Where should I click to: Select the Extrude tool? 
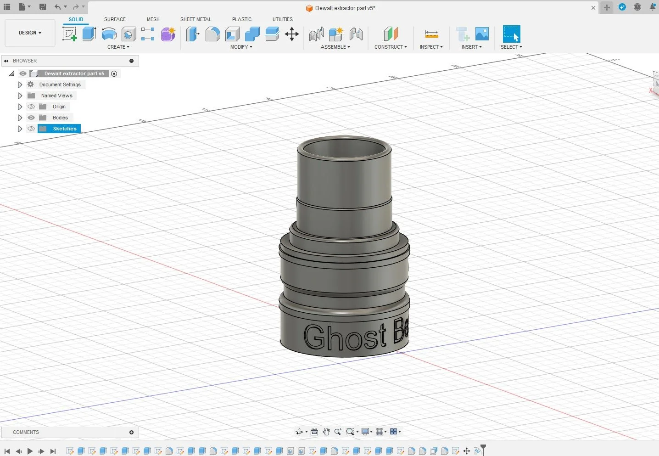click(89, 34)
